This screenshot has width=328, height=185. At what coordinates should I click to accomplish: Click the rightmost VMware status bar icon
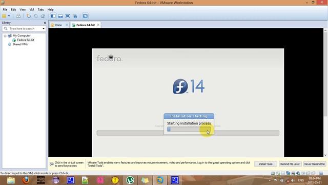pyautogui.click(x=321, y=173)
